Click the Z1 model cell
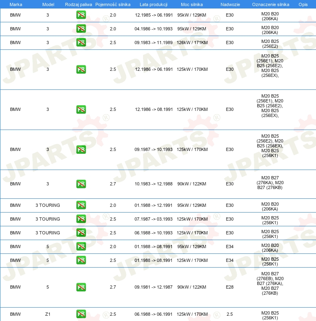 pyautogui.click(x=48, y=314)
